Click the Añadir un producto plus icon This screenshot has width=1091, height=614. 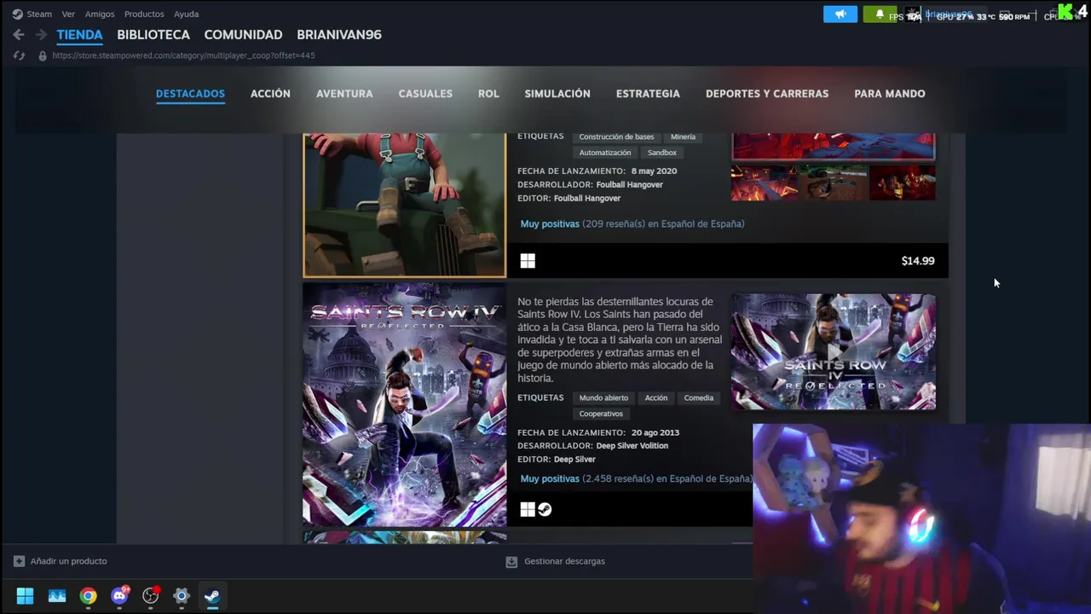(x=19, y=561)
